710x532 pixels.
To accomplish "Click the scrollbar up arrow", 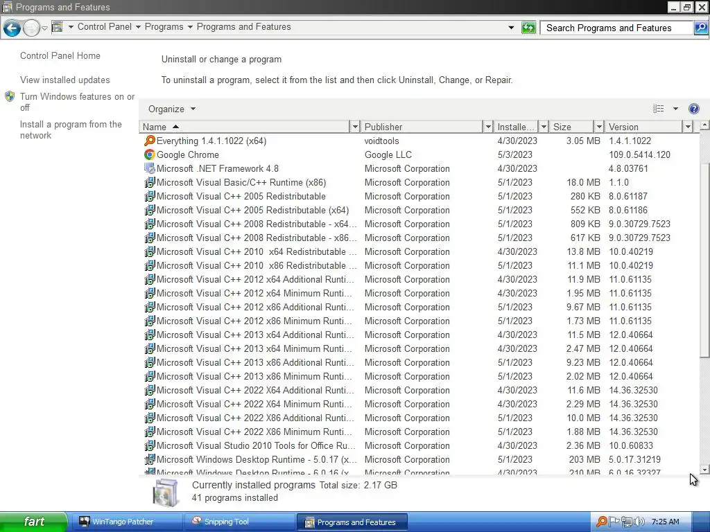I will [x=704, y=125].
